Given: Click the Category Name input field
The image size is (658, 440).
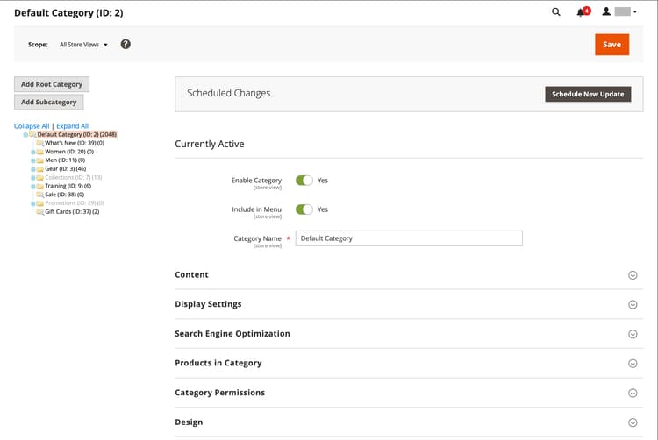Looking at the screenshot, I should click(409, 238).
